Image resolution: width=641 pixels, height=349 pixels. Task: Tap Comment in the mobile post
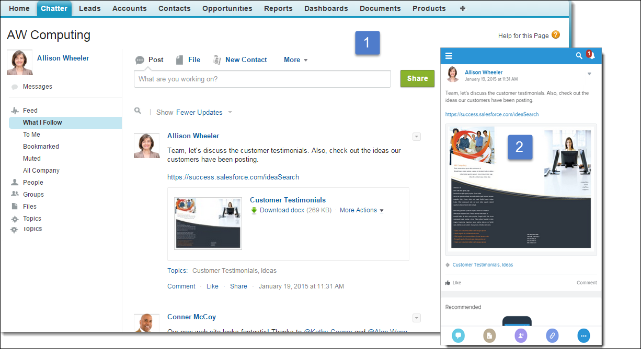pos(587,283)
